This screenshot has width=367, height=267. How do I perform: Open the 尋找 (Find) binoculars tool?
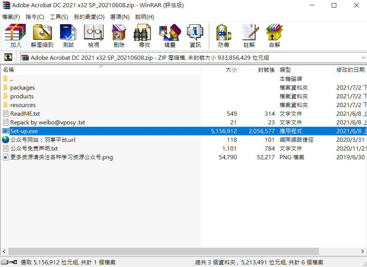click(144, 36)
